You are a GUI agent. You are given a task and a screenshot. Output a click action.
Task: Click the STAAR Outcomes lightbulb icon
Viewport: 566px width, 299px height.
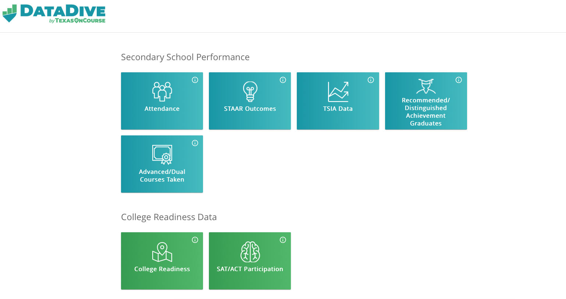250,91
